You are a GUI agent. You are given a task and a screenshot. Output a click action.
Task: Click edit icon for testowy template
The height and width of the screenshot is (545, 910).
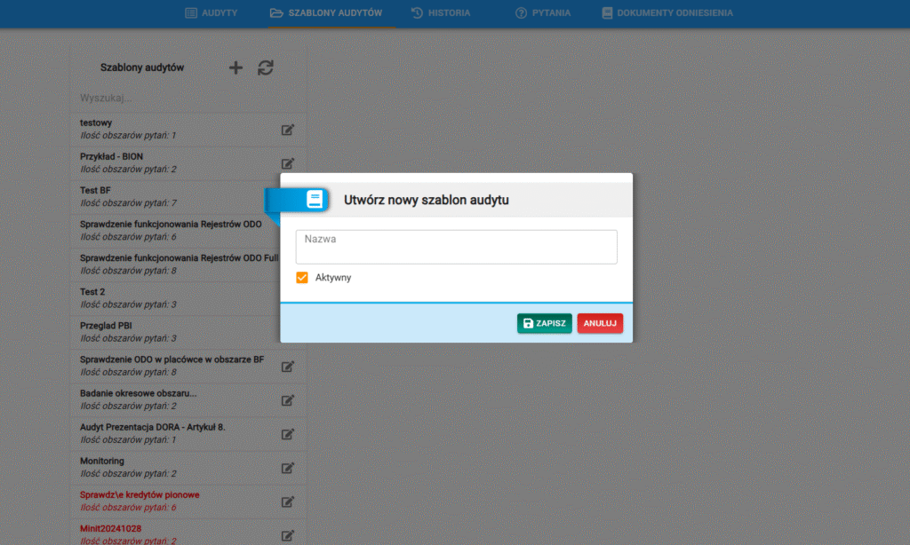point(287,130)
